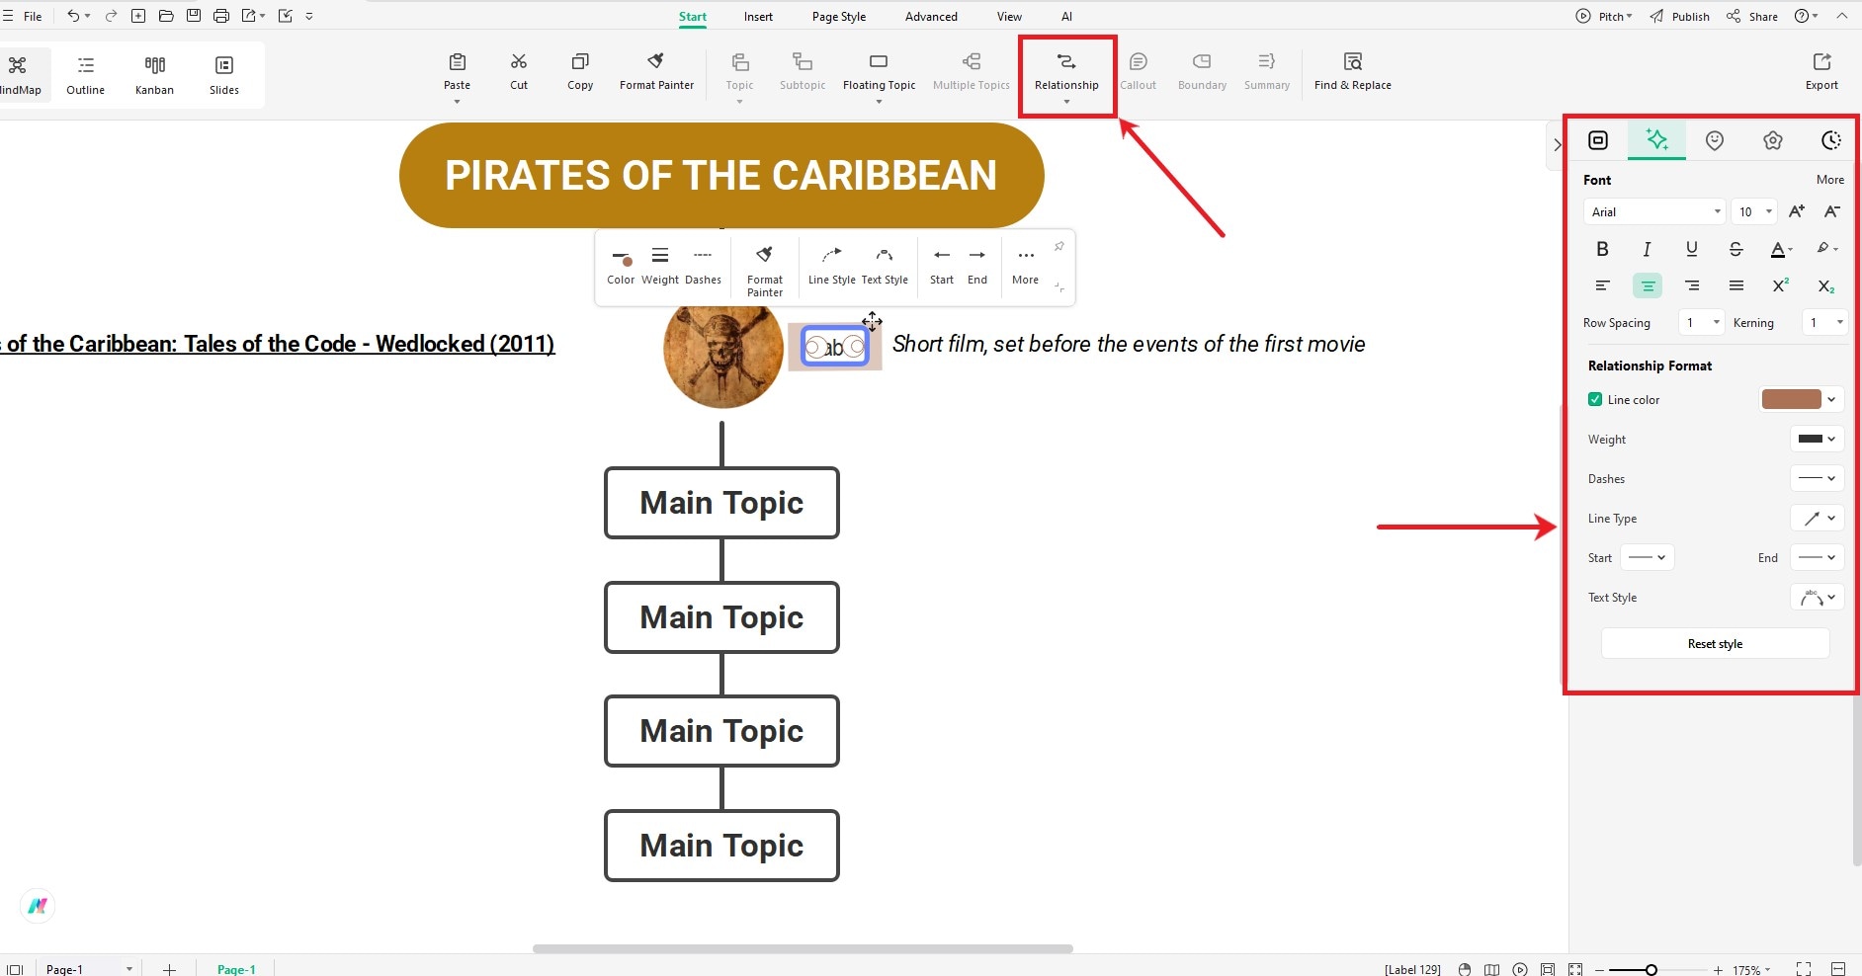This screenshot has width=1862, height=976.
Task: Activate Format Painter in ribbon
Action: click(656, 72)
